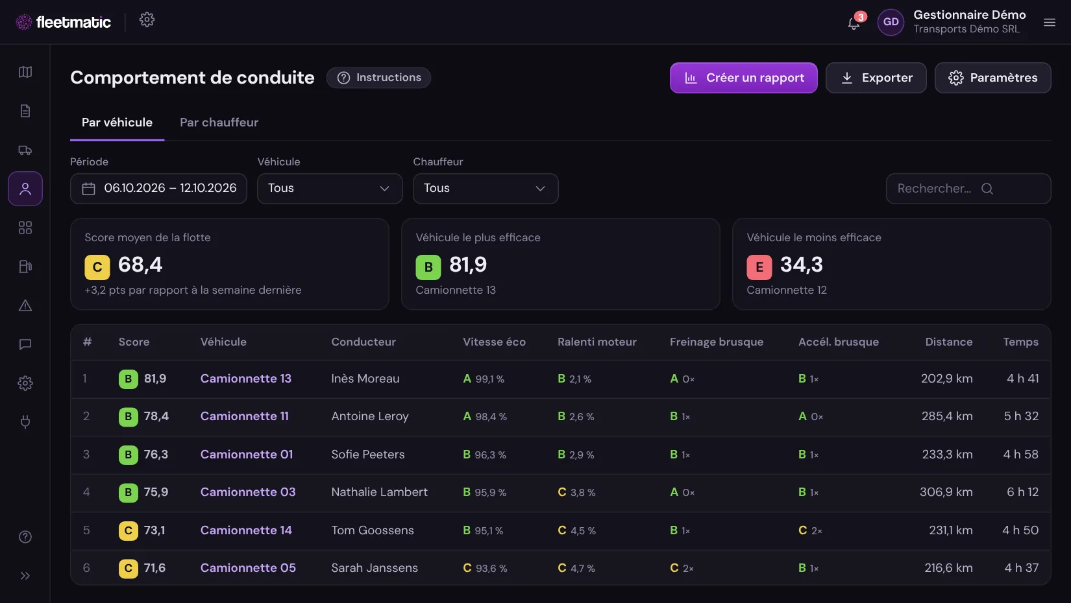Click driver name Nathalie Lambert
Screen dimensions: 1071x603
coord(380,492)
